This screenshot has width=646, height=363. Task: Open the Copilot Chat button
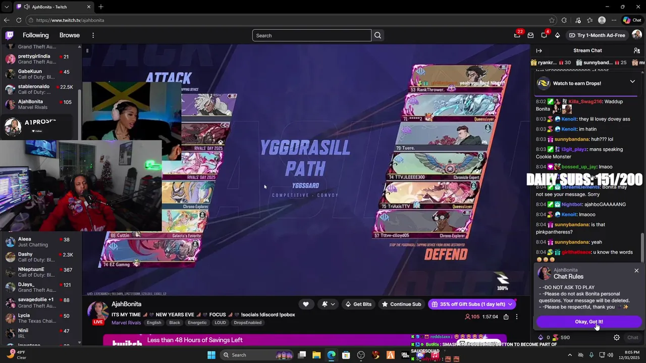click(632, 20)
